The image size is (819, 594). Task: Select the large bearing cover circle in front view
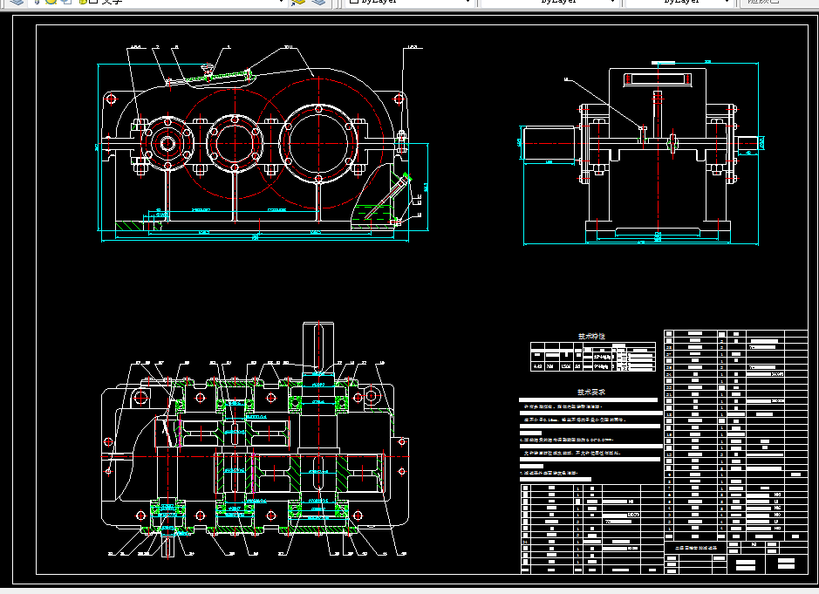[318, 144]
